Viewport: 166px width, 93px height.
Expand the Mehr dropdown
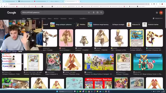[71, 19]
